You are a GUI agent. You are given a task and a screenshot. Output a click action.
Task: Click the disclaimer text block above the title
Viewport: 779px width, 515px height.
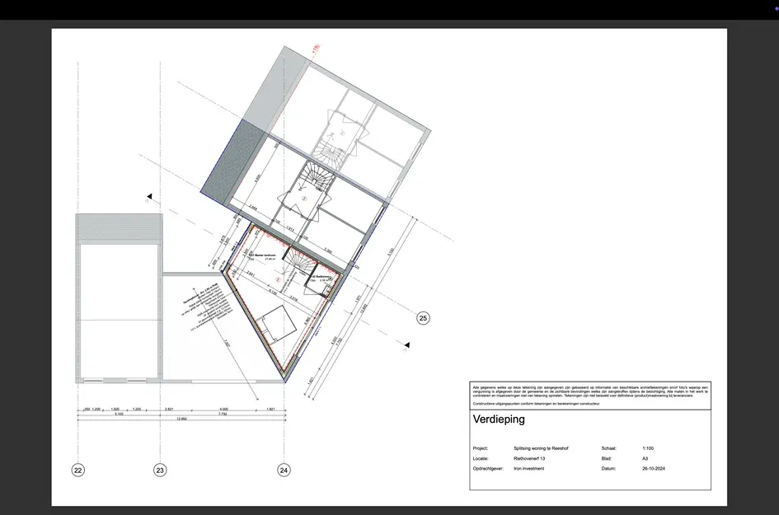tap(591, 394)
